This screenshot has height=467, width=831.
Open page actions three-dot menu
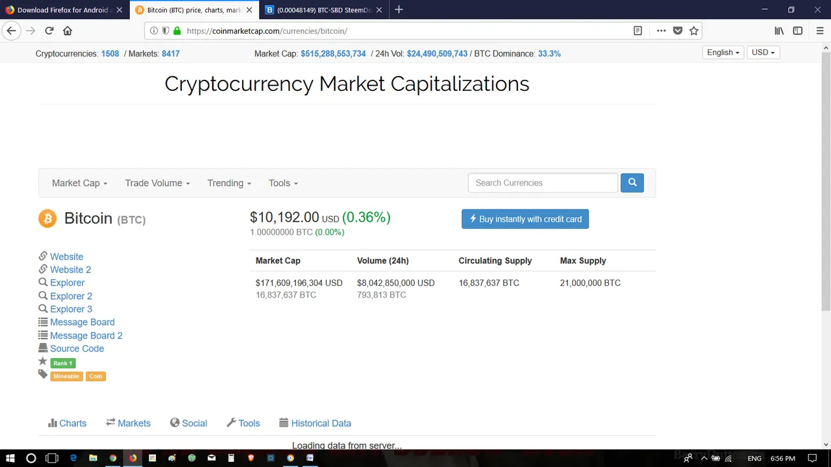coord(661,30)
